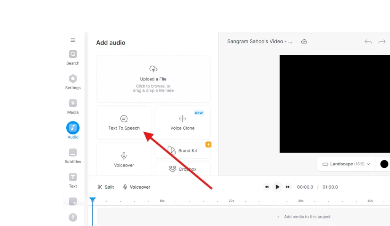
Task: Click the current time 00:00.0 readout
Action: coord(305,187)
